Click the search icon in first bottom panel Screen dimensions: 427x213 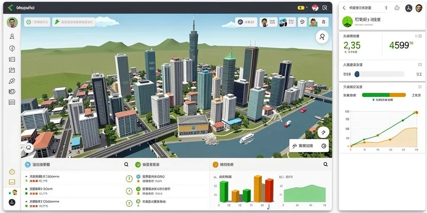click(126, 164)
